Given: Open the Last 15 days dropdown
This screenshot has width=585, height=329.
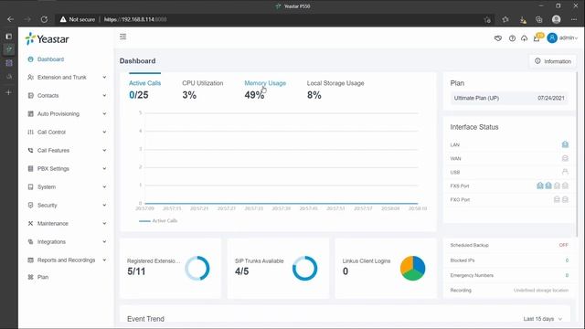Looking at the screenshot, I should (x=542, y=319).
